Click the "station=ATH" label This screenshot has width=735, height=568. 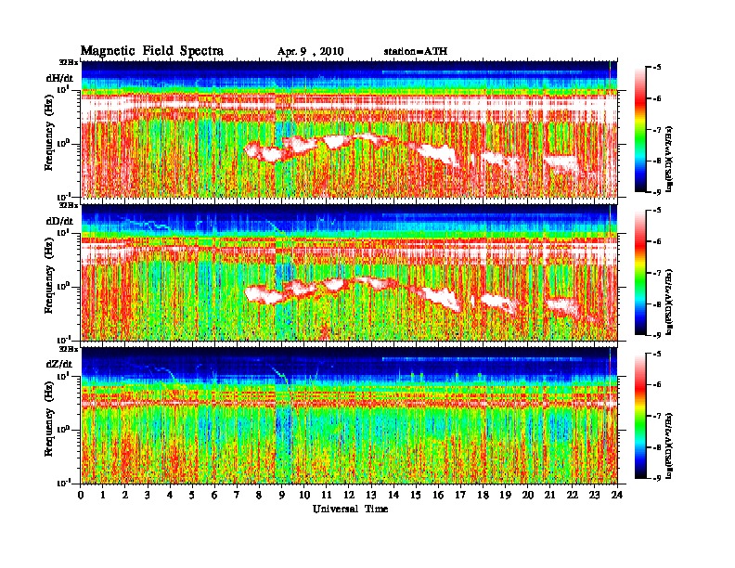(416, 51)
